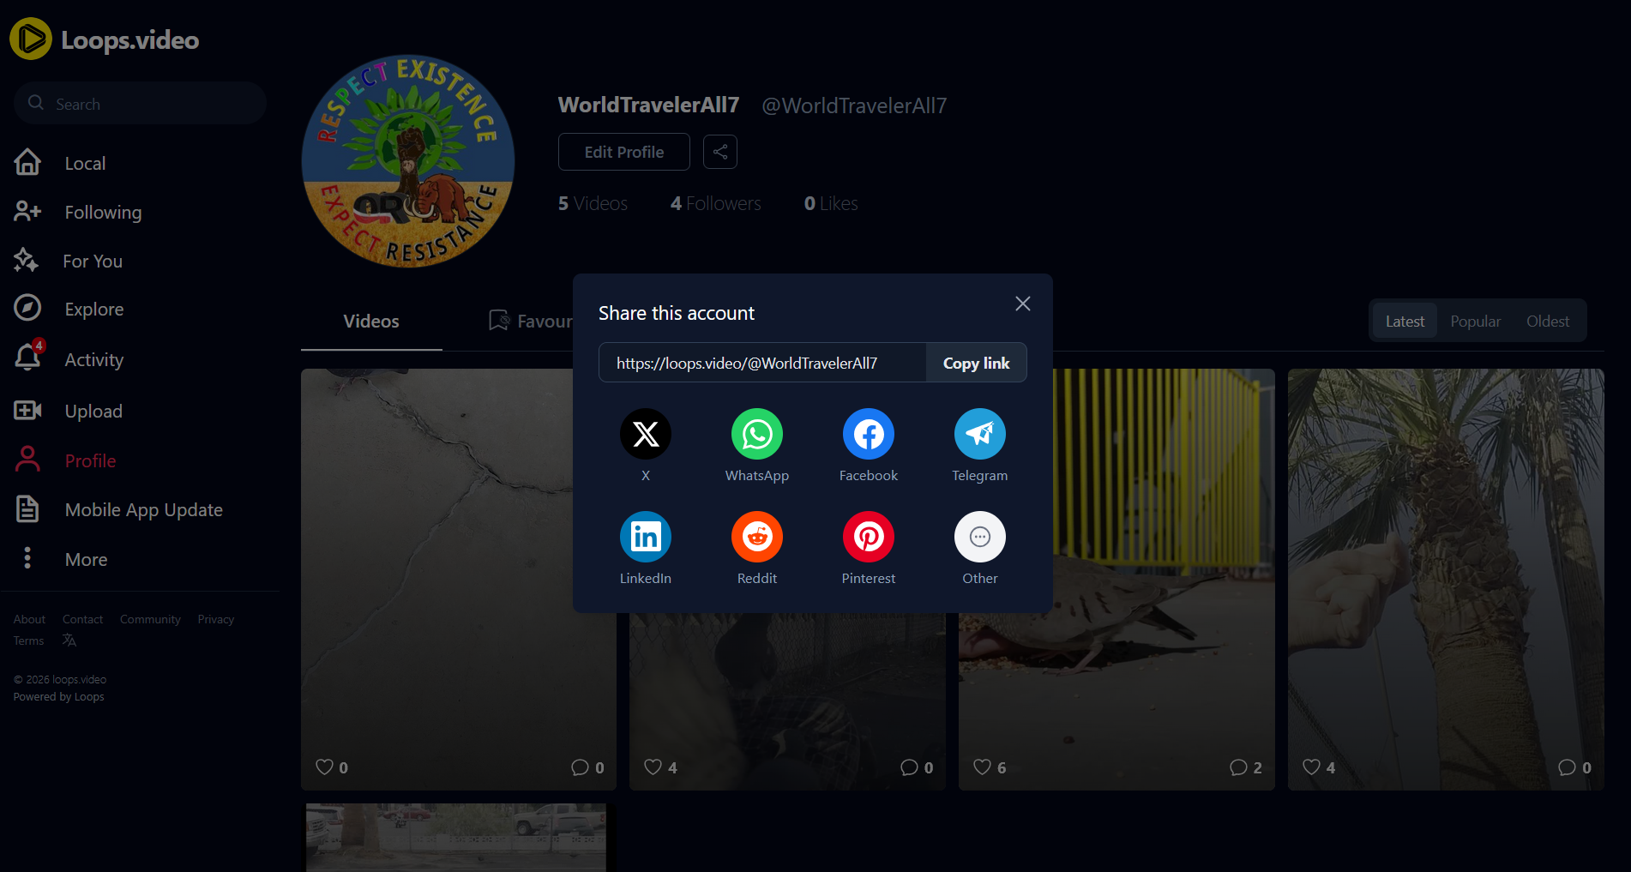Sort videos by Oldest
Viewport: 1631px width, 872px height.
point(1547,322)
